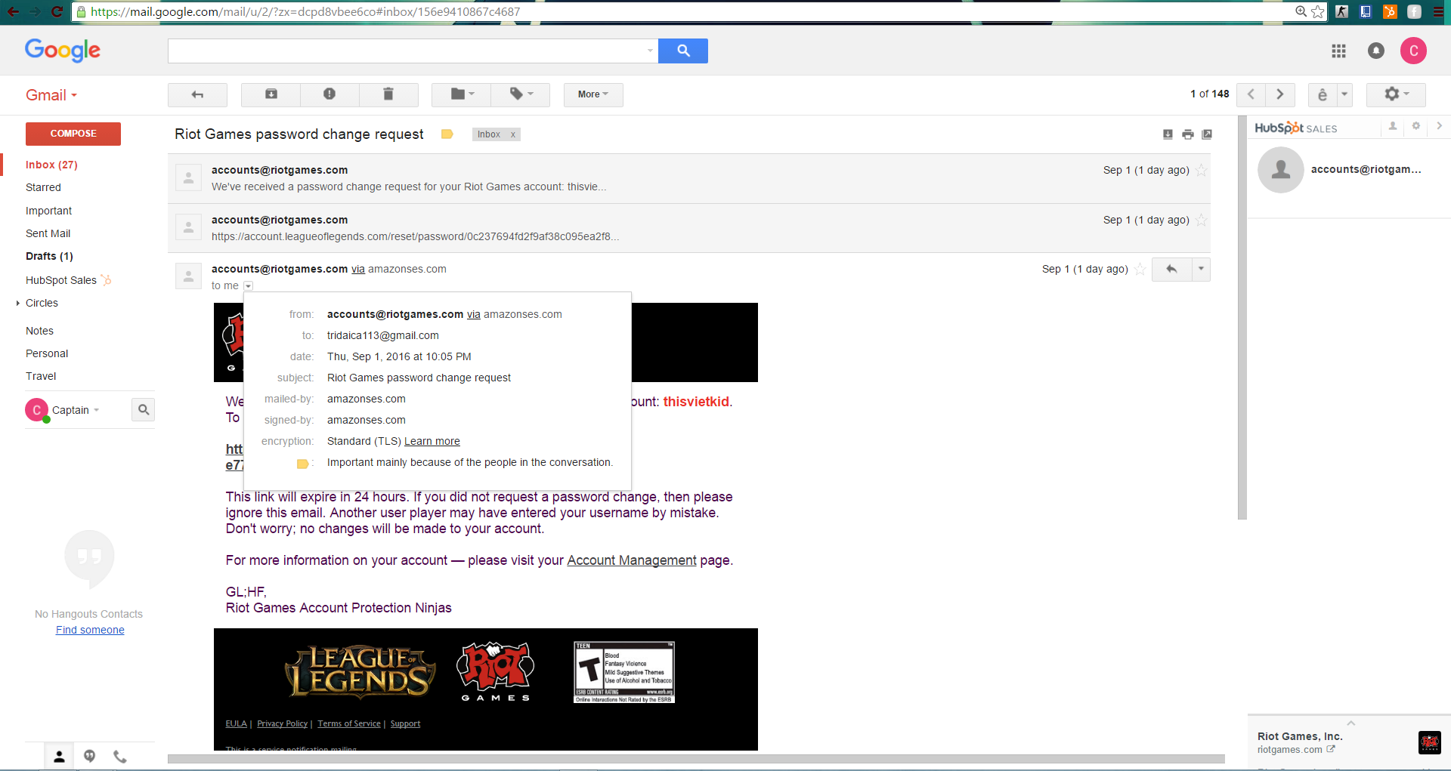The width and height of the screenshot is (1451, 771).
Task: Click the blue search button
Action: pyautogui.click(x=682, y=51)
